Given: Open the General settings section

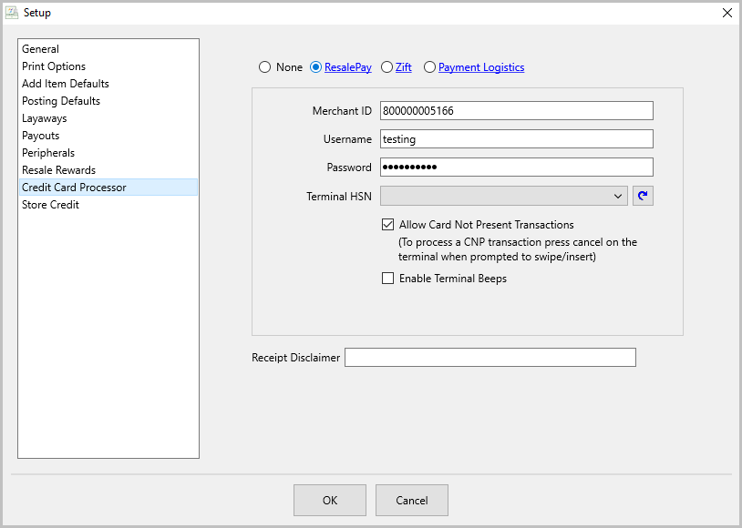Looking at the screenshot, I should pyautogui.click(x=108, y=48).
